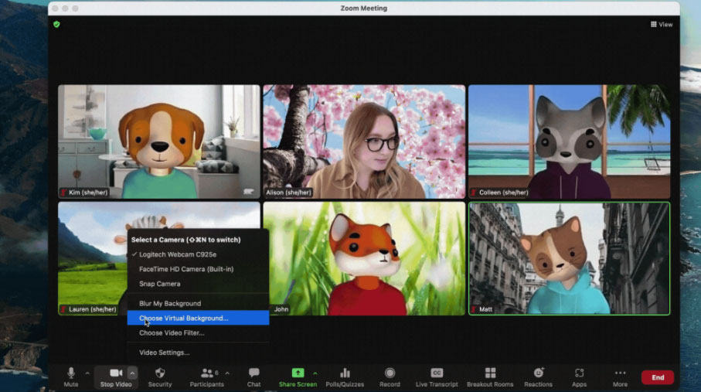Screen dimensions: 701x392
Task: Select FaceTime HD Camera (Built-in)
Action: [x=185, y=269]
